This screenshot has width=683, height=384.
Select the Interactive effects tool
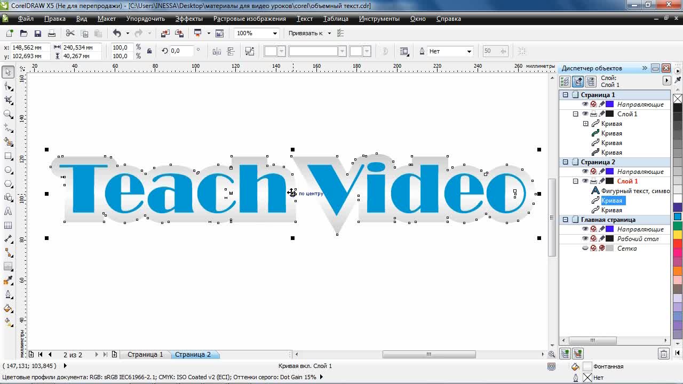(8, 267)
